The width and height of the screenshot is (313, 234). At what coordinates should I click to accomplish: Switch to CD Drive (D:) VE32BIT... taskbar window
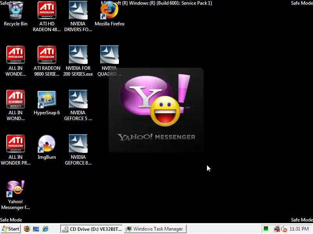coord(92,229)
